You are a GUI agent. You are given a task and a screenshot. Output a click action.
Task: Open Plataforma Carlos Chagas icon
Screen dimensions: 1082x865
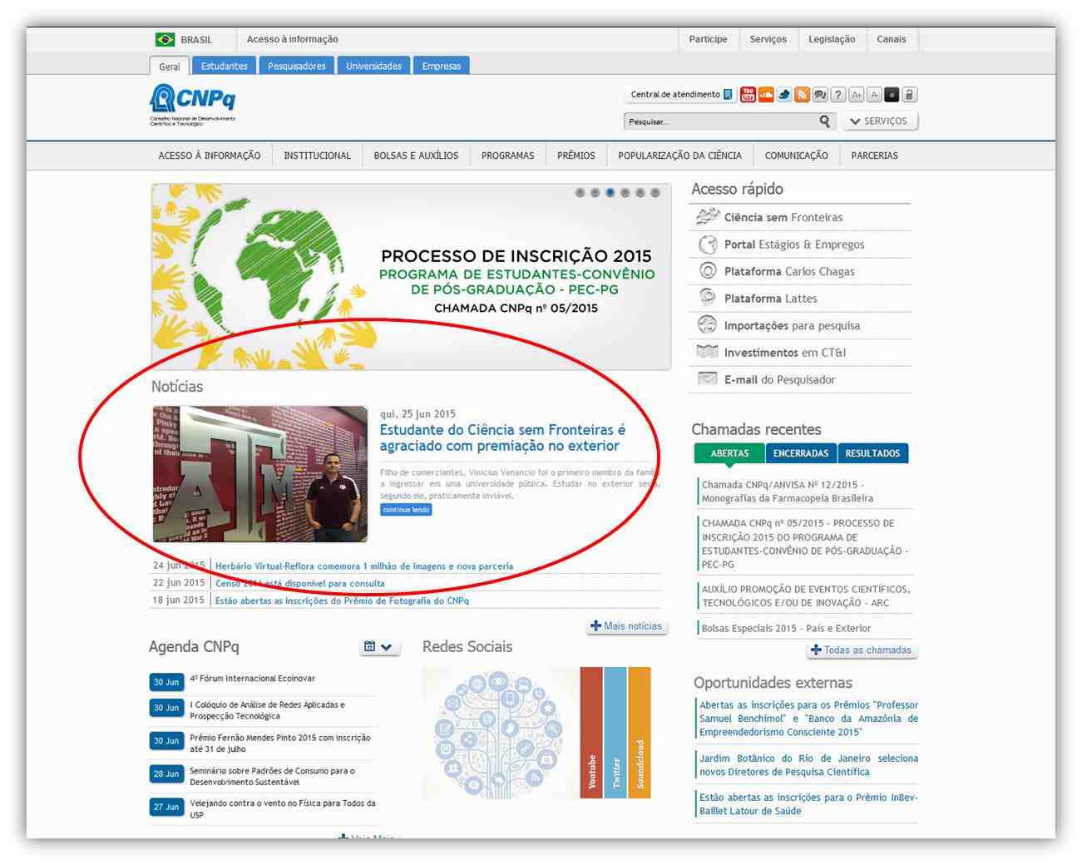point(707,271)
